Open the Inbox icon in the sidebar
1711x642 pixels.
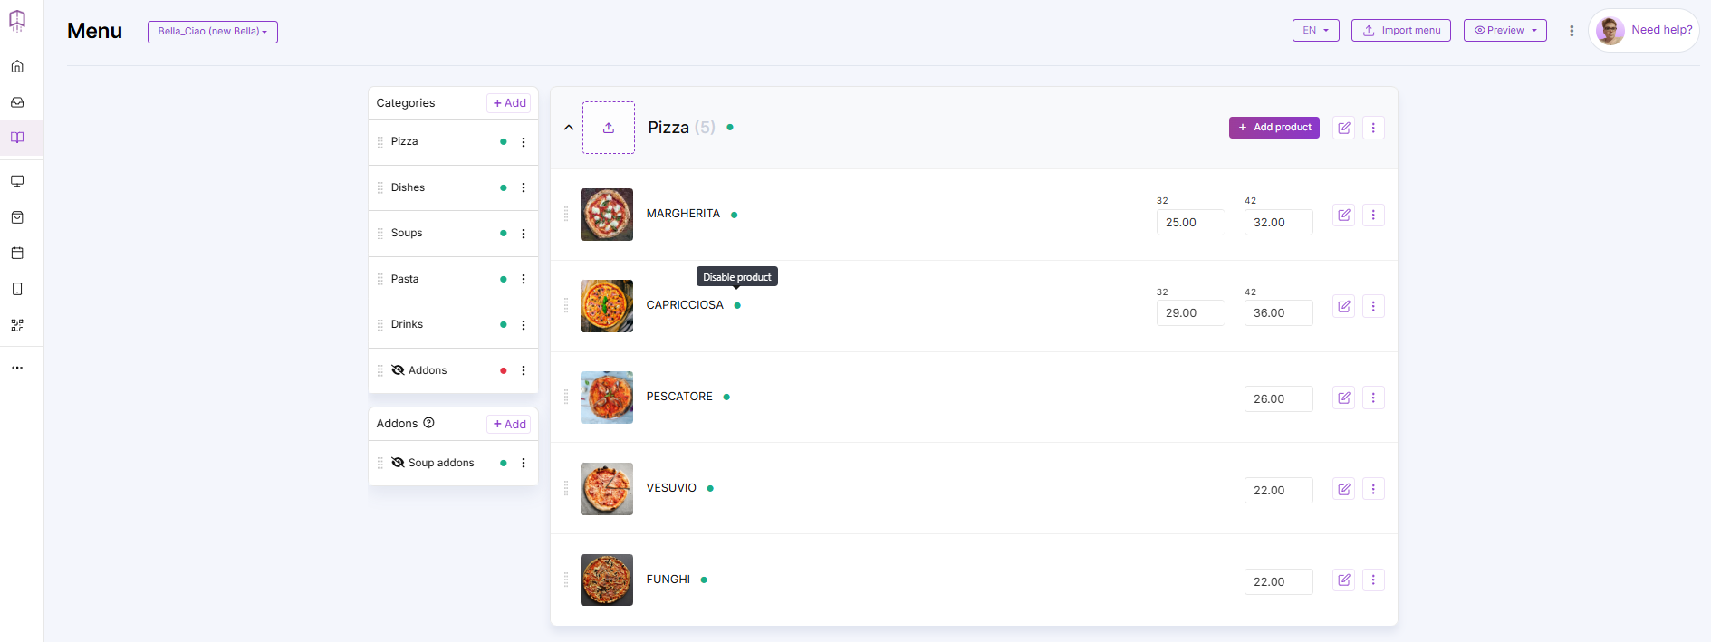[x=16, y=102]
